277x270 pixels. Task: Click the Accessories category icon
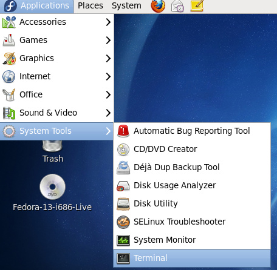point(9,22)
